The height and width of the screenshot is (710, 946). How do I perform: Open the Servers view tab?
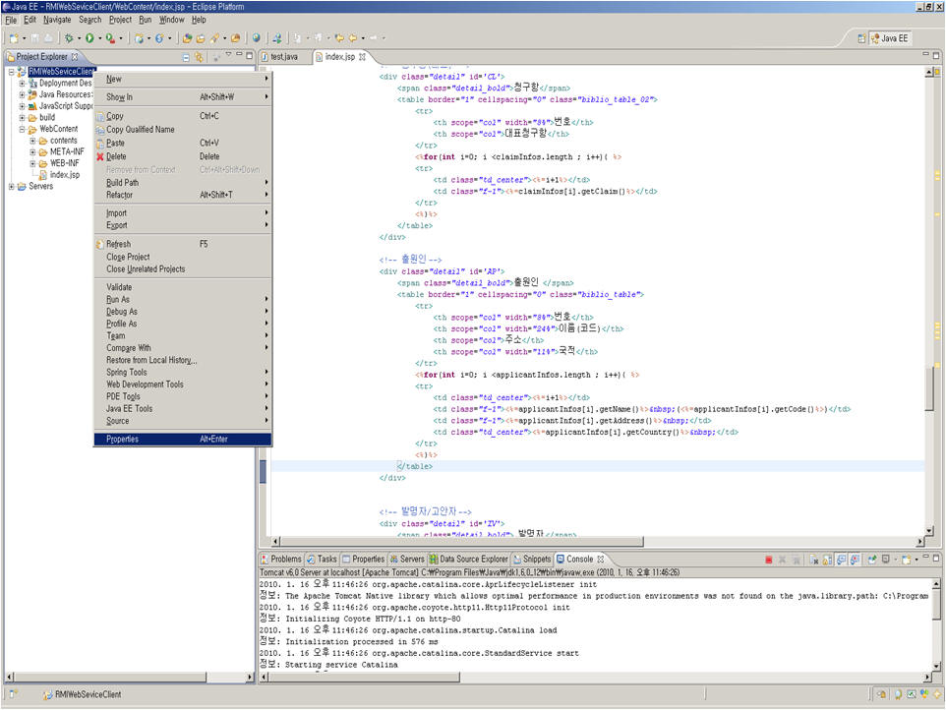coord(406,559)
